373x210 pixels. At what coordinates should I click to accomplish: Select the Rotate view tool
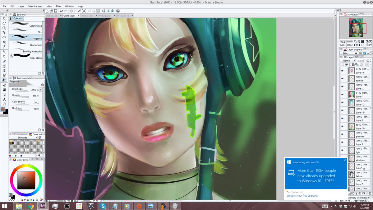point(4,23)
